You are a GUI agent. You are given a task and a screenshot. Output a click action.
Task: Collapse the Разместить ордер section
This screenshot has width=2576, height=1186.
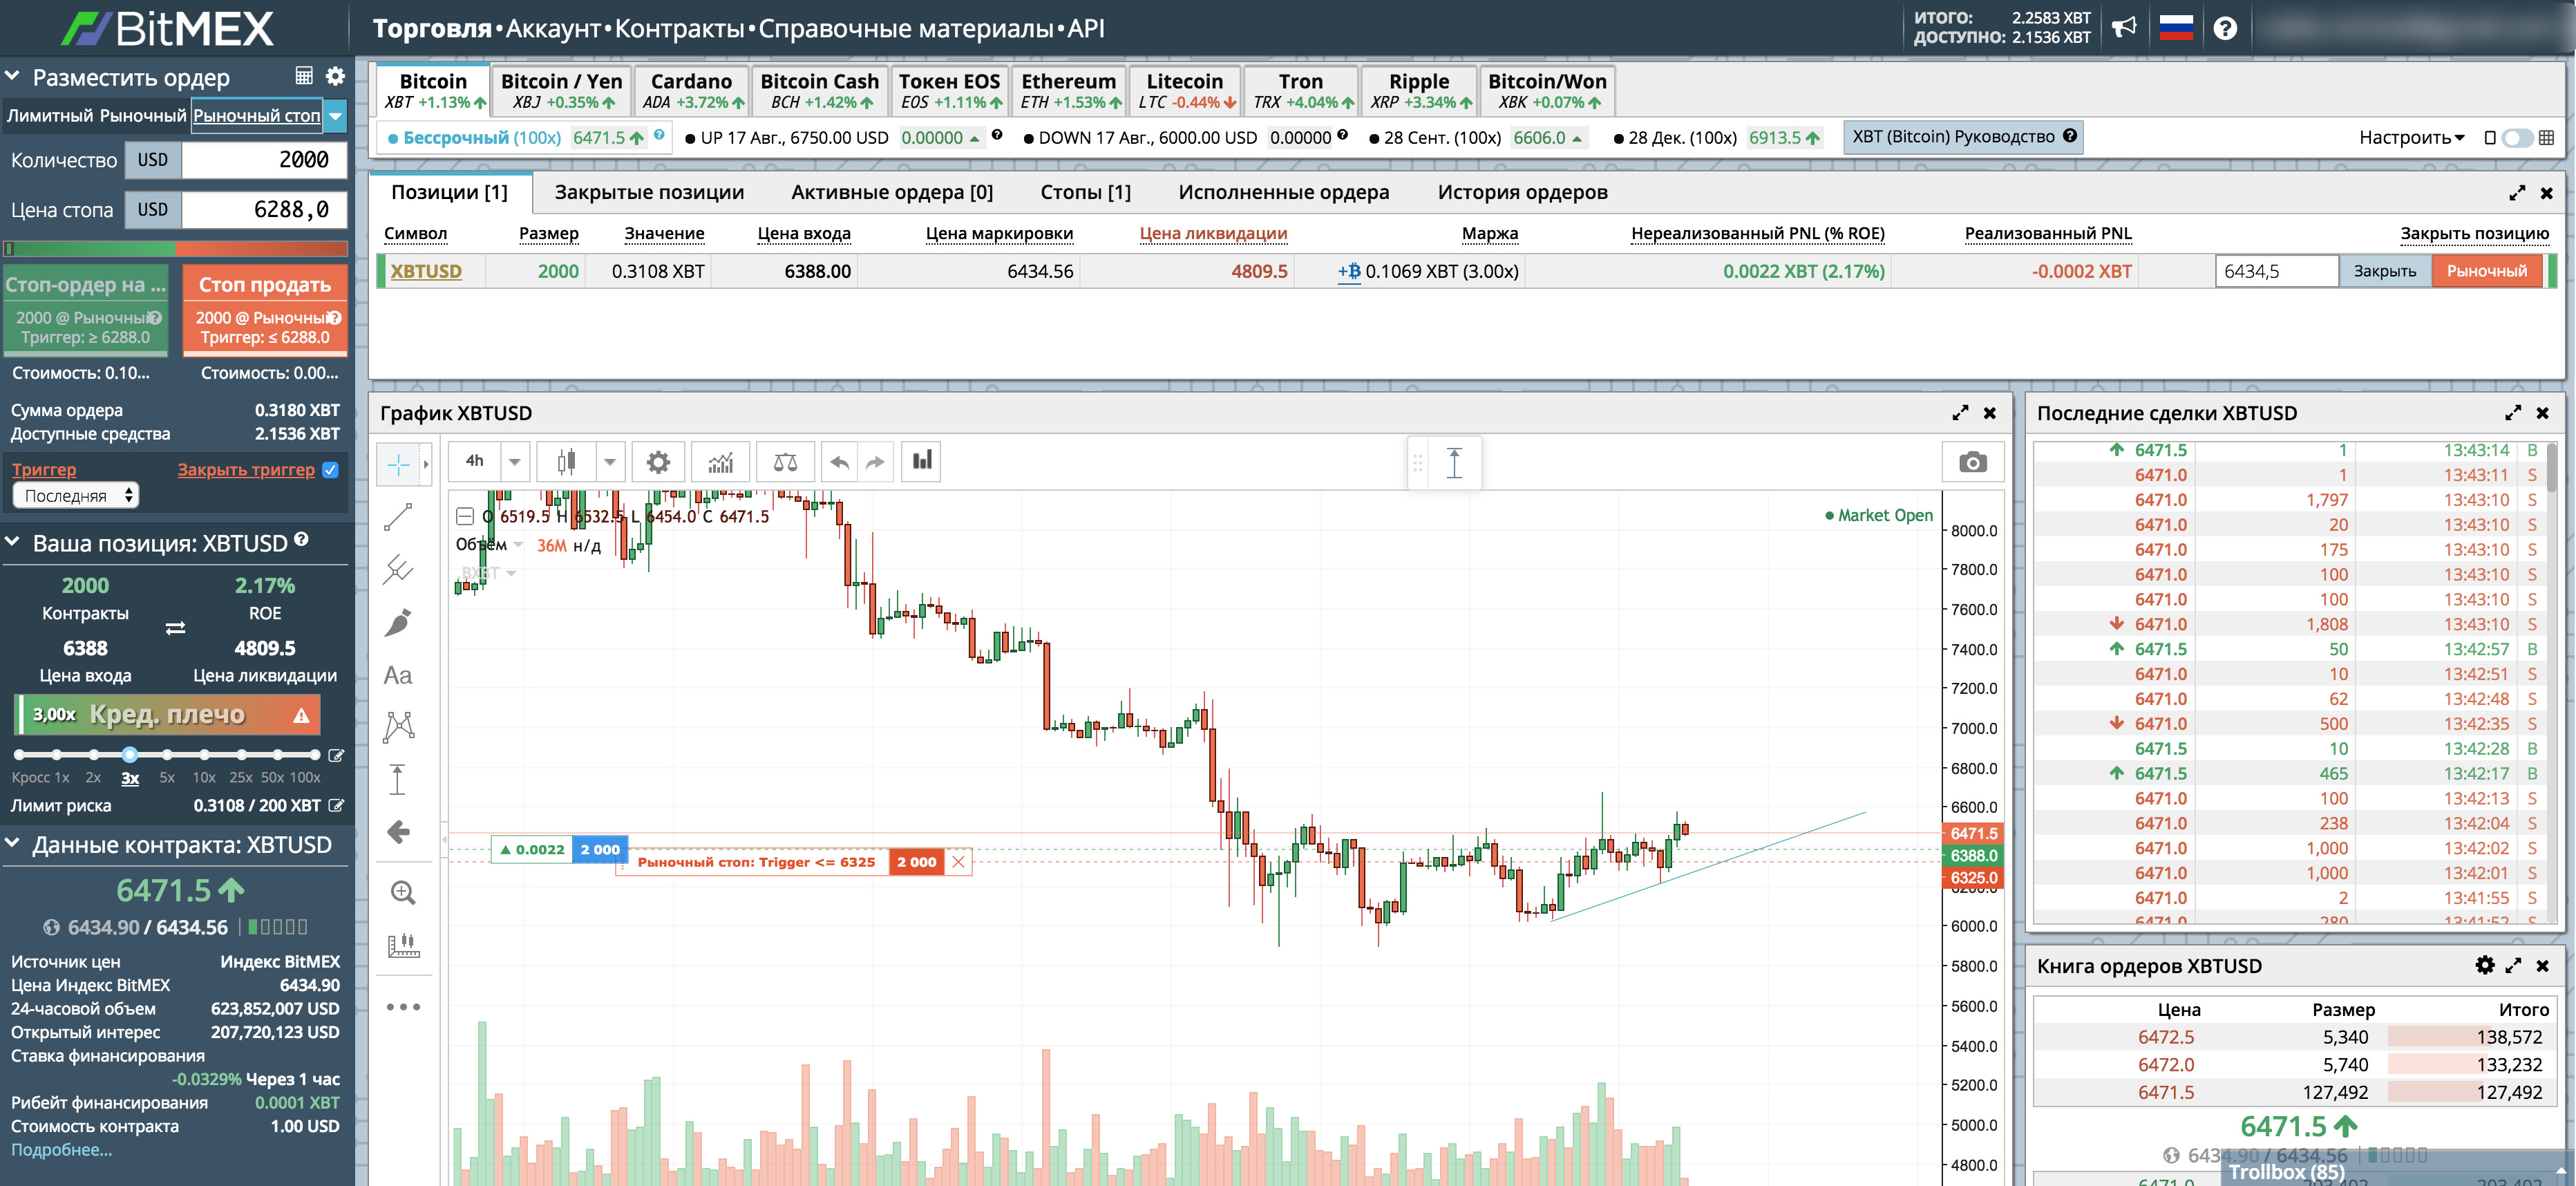13,76
